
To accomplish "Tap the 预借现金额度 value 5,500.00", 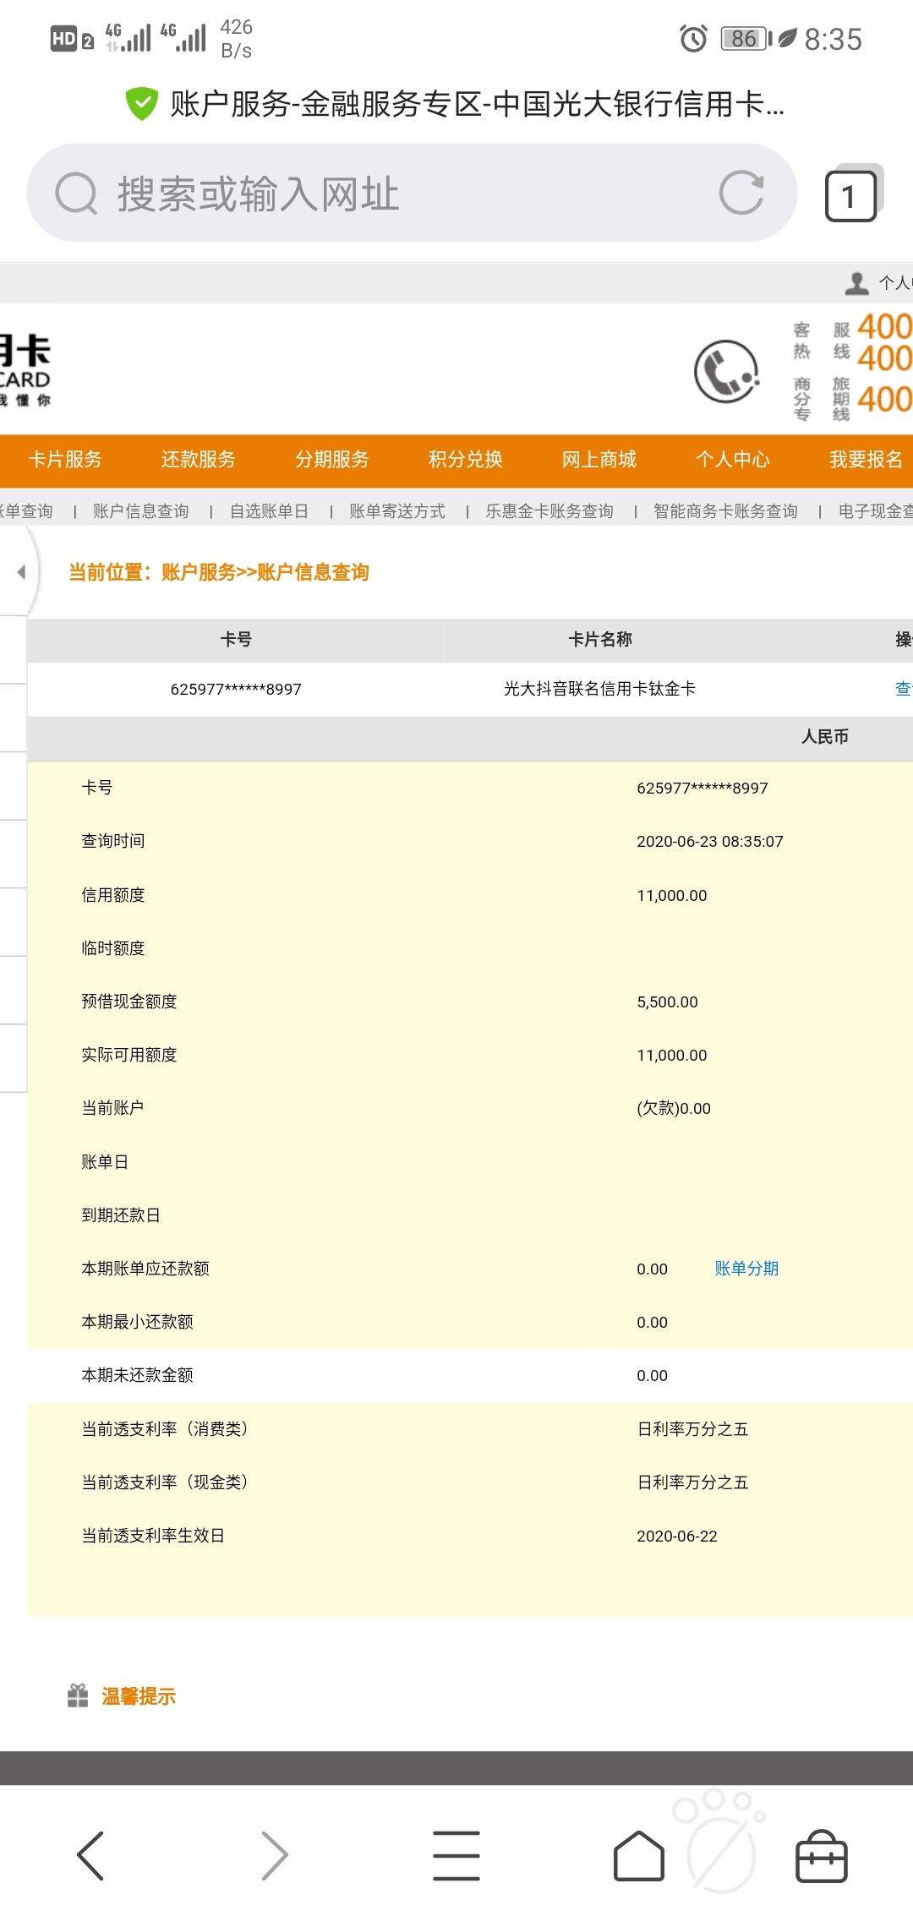I will [x=668, y=1002].
